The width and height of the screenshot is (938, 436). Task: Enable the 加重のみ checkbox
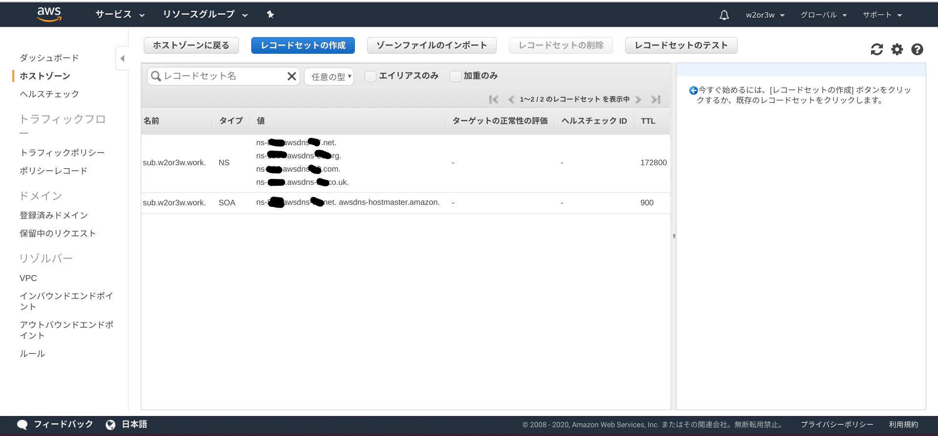tap(455, 76)
